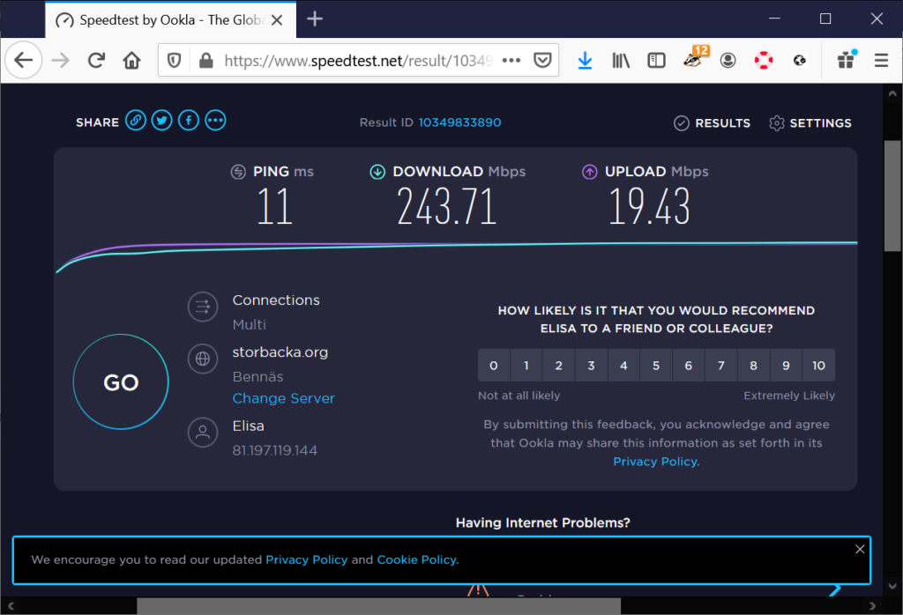This screenshot has height=615, width=903.
Task: Click the IP address 81.197.119.144
Action: coord(275,450)
